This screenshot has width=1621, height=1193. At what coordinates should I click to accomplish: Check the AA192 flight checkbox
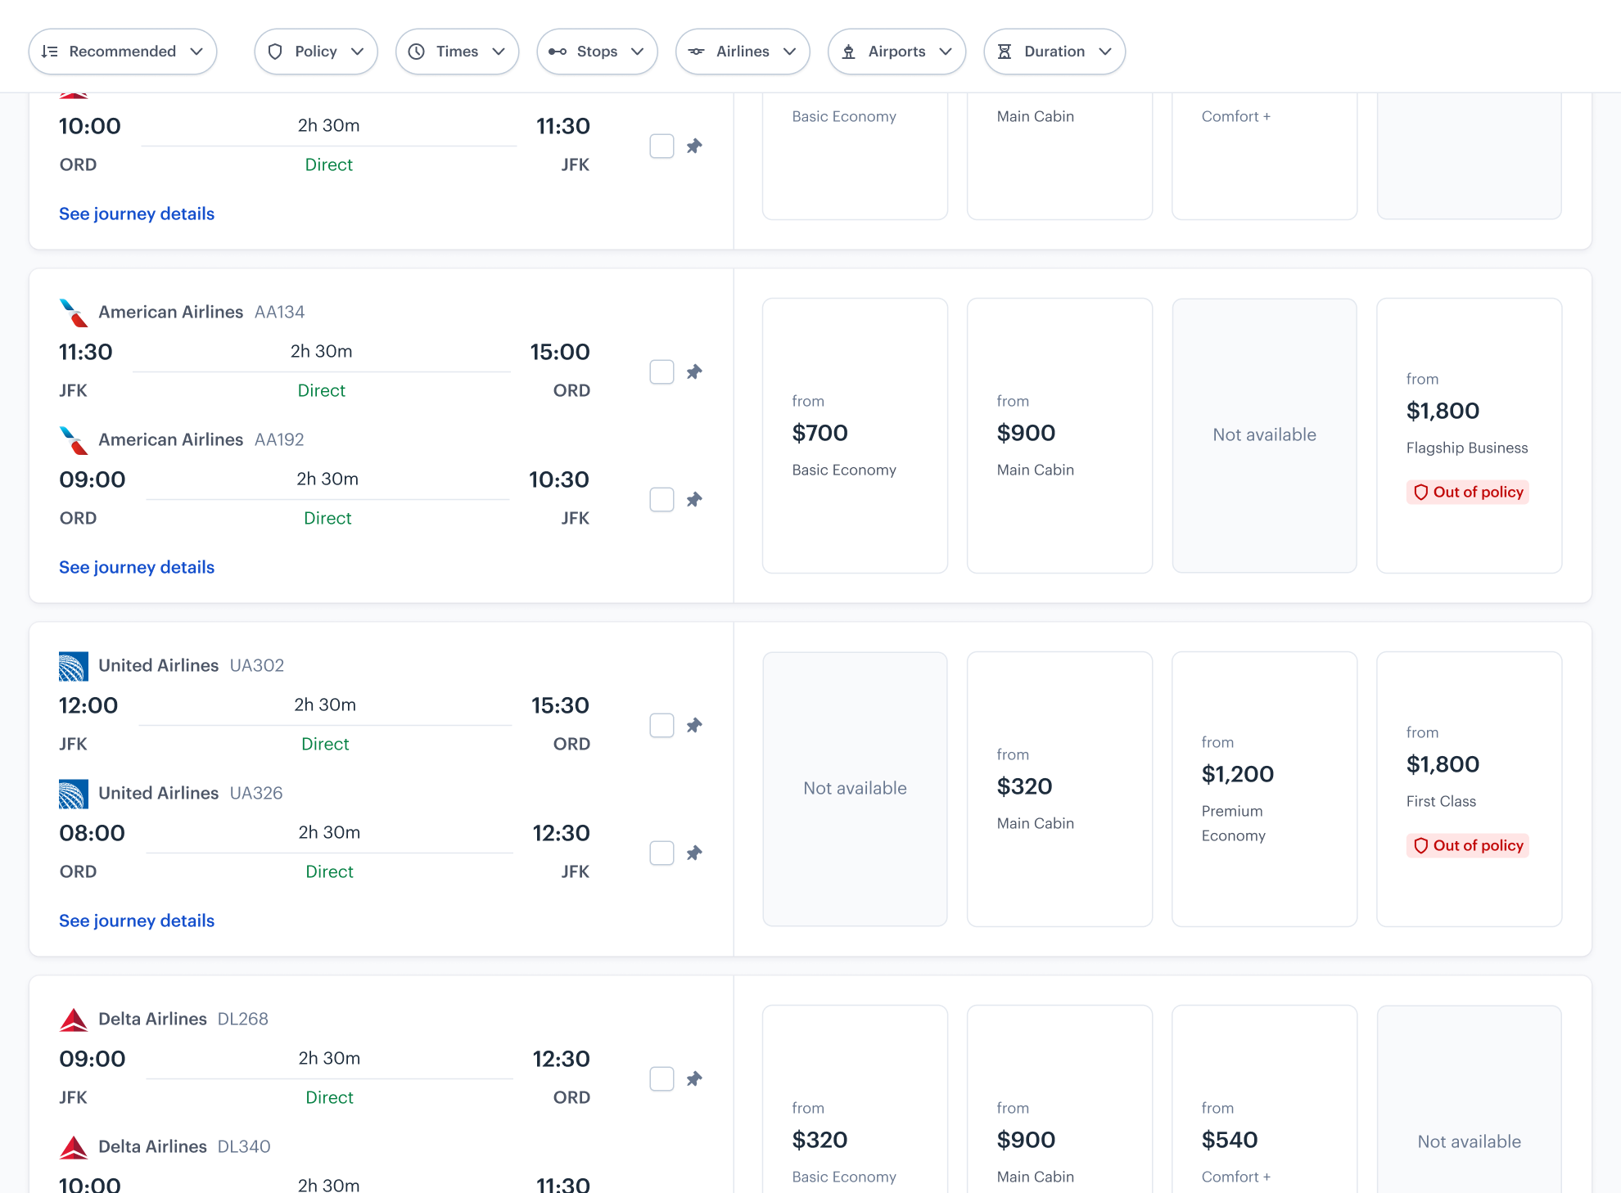(661, 500)
